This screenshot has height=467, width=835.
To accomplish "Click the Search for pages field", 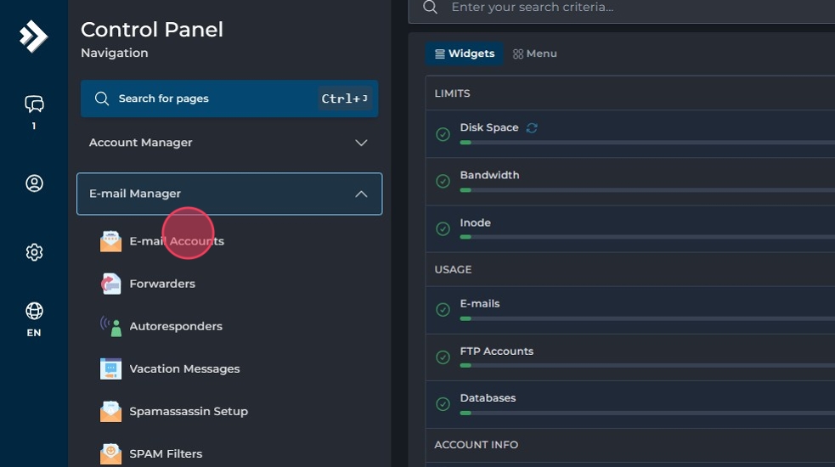I will click(x=212, y=98).
